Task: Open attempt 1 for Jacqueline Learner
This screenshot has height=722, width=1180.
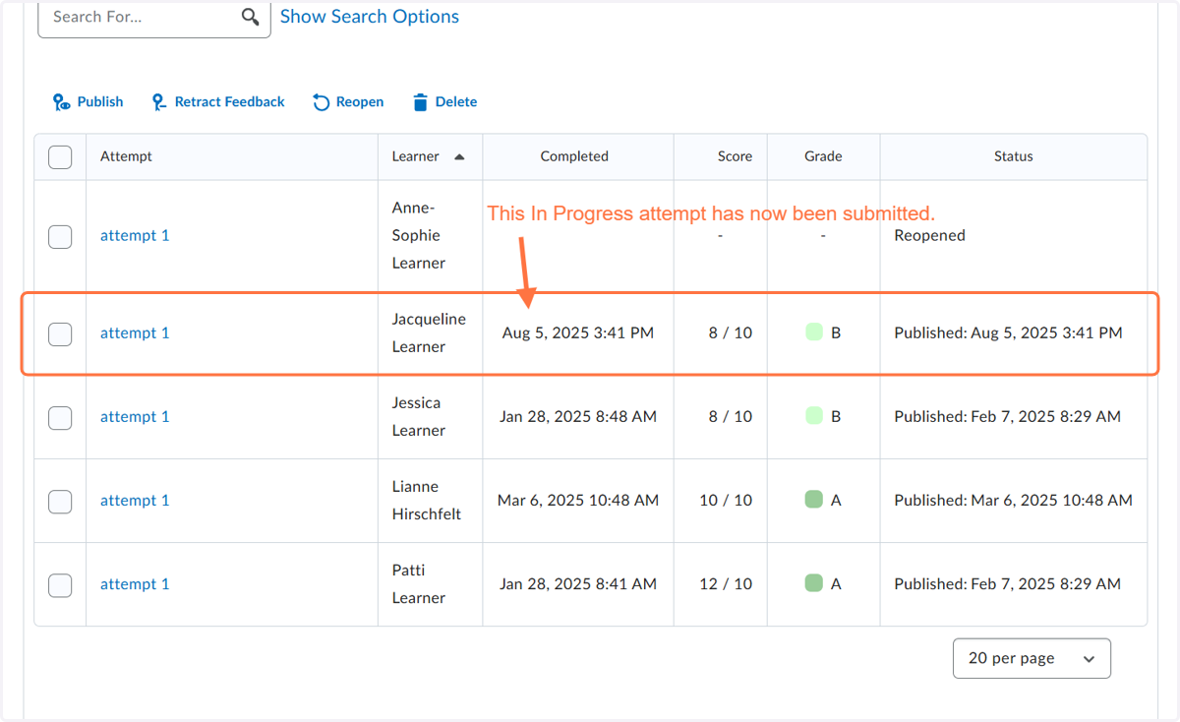Action: (135, 333)
